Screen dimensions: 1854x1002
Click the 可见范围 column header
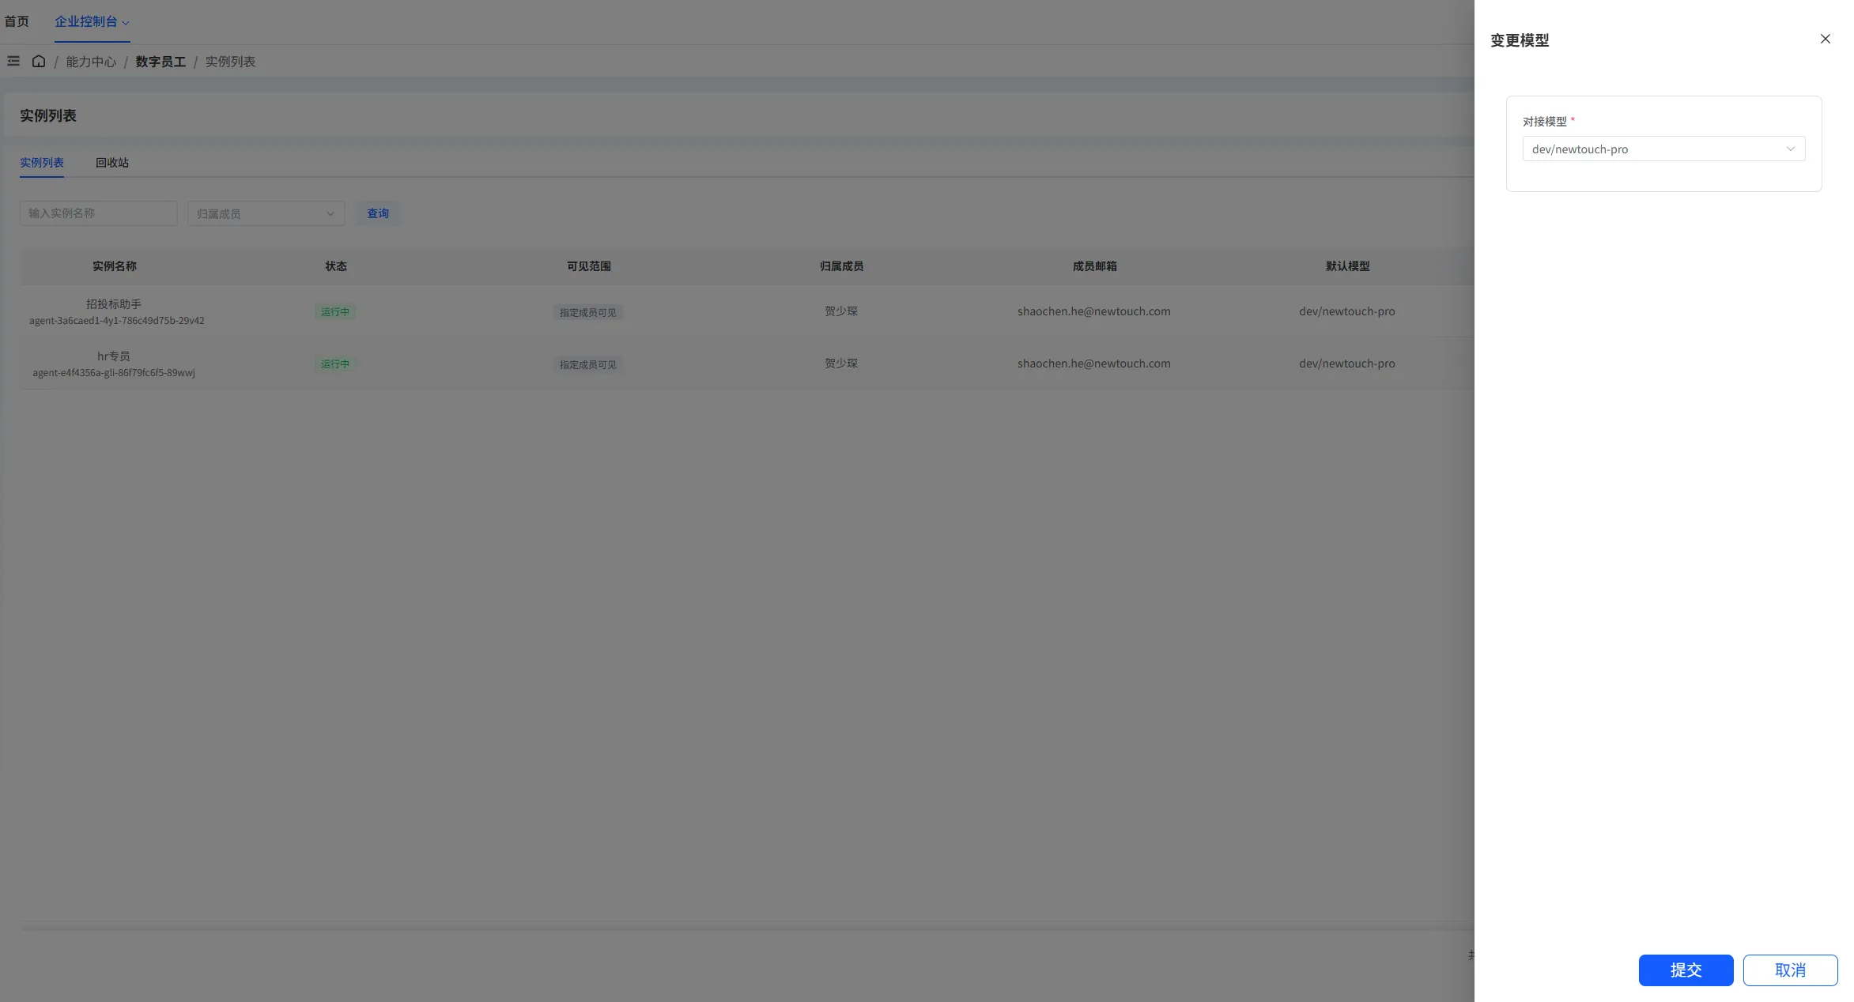[x=589, y=266]
